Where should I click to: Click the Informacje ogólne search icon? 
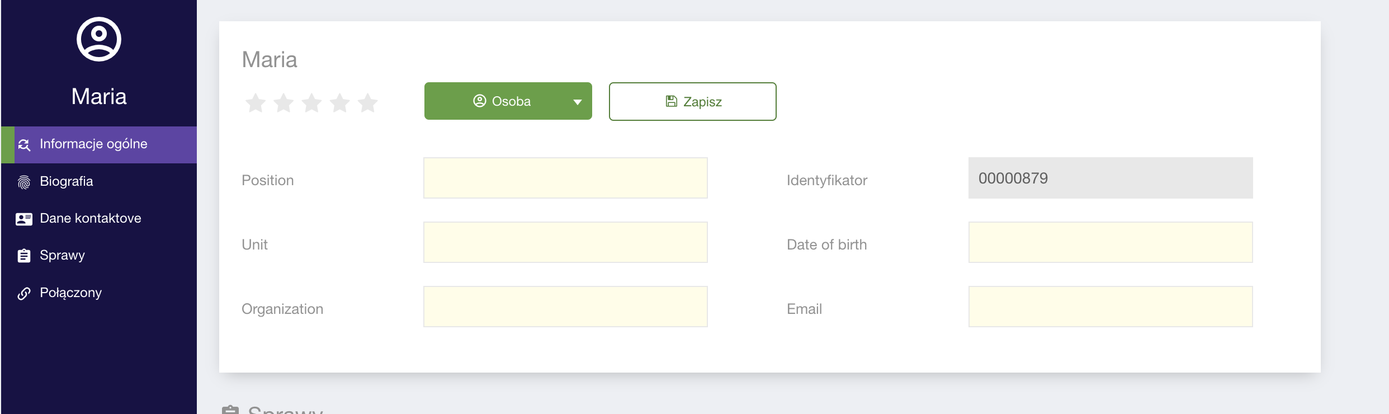[24, 145]
